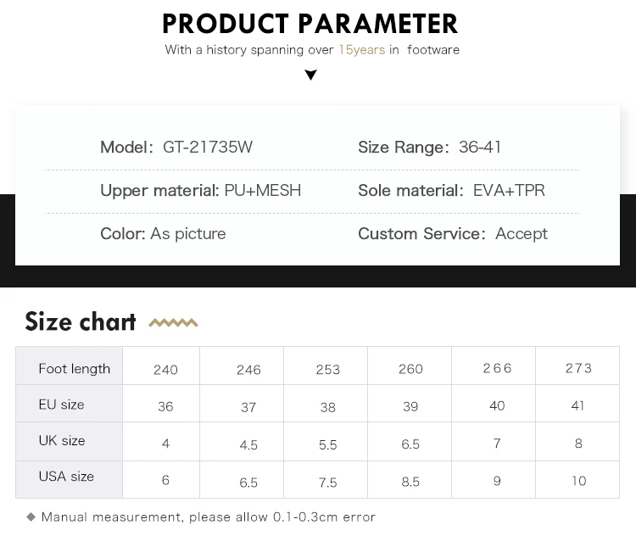Click the black down arrow under the header
636x547 pixels.
(x=310, y=75)
